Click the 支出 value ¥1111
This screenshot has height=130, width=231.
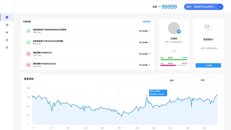point(170,63)
